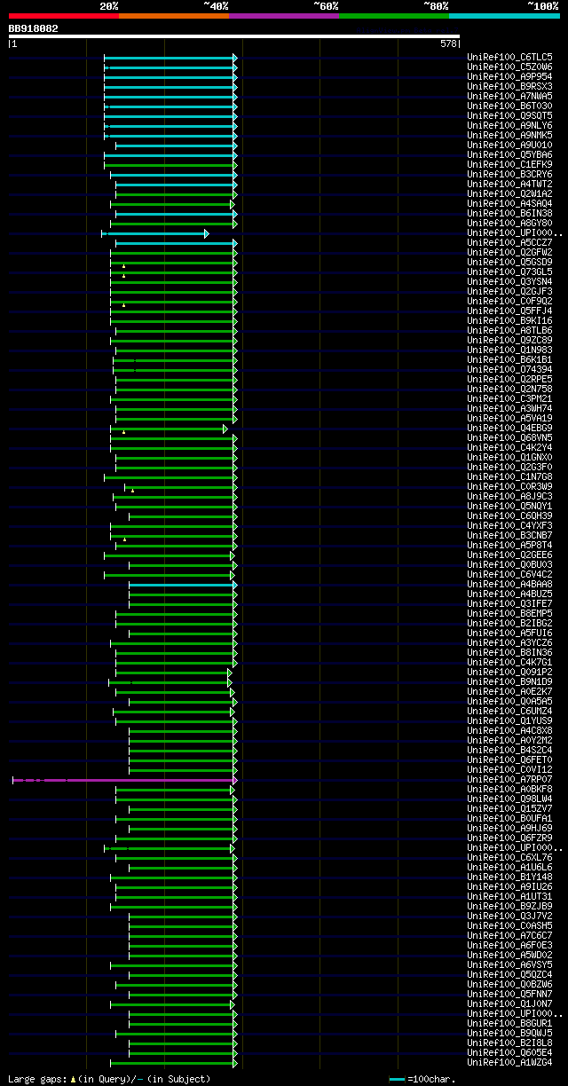This screenshot has width=568, height=1086.
Task: Select UniRef100_Q2GEE6 entry
Action: click(x=509, y=555)
